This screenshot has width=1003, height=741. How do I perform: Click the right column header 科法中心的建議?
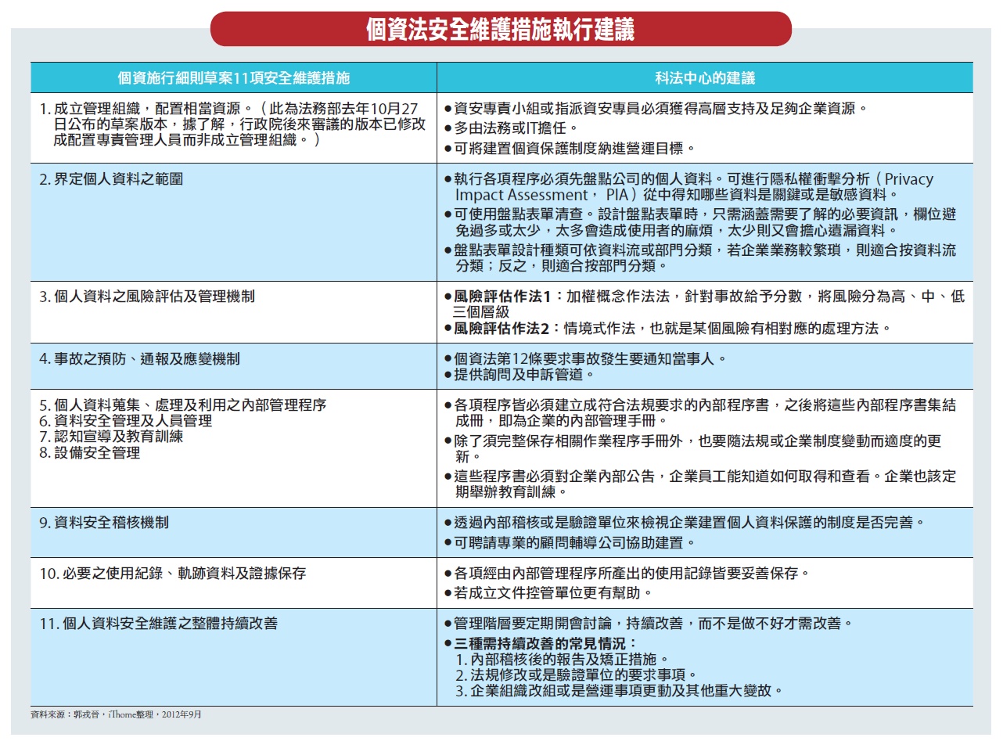tap(704, 78)
